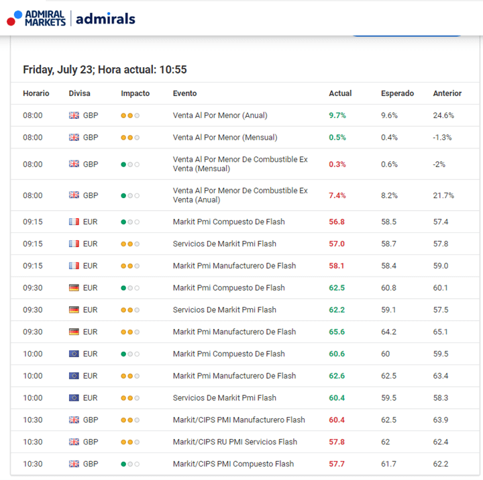
Task: Click the Esperado column header
Action: (x=397, y=93)
